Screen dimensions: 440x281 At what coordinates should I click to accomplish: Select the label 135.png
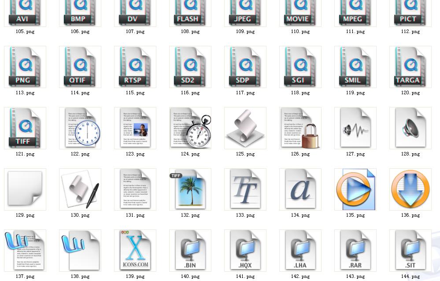[355, 215]
